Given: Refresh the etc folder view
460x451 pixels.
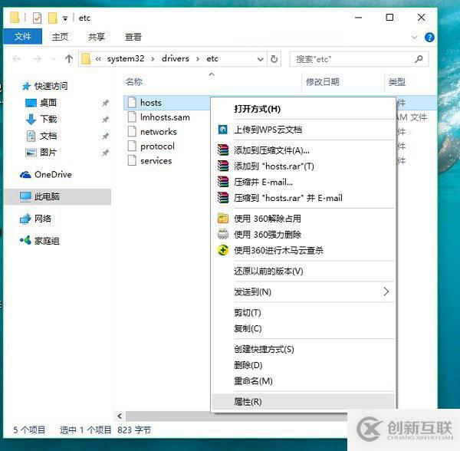Looking at the screenshot, I should (x=274, y=59).
